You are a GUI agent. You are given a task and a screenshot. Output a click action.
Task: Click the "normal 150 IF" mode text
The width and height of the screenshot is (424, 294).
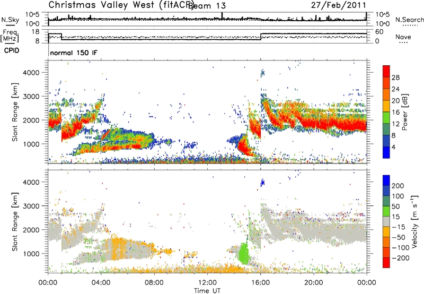pyautogui.click(x=74, y=53)
